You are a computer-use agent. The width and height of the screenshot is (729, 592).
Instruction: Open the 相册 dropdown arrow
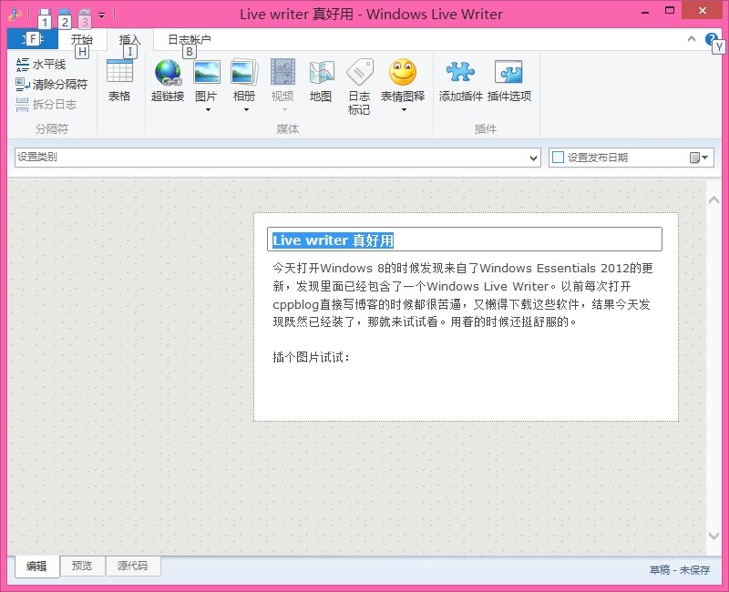pos(246,109)
